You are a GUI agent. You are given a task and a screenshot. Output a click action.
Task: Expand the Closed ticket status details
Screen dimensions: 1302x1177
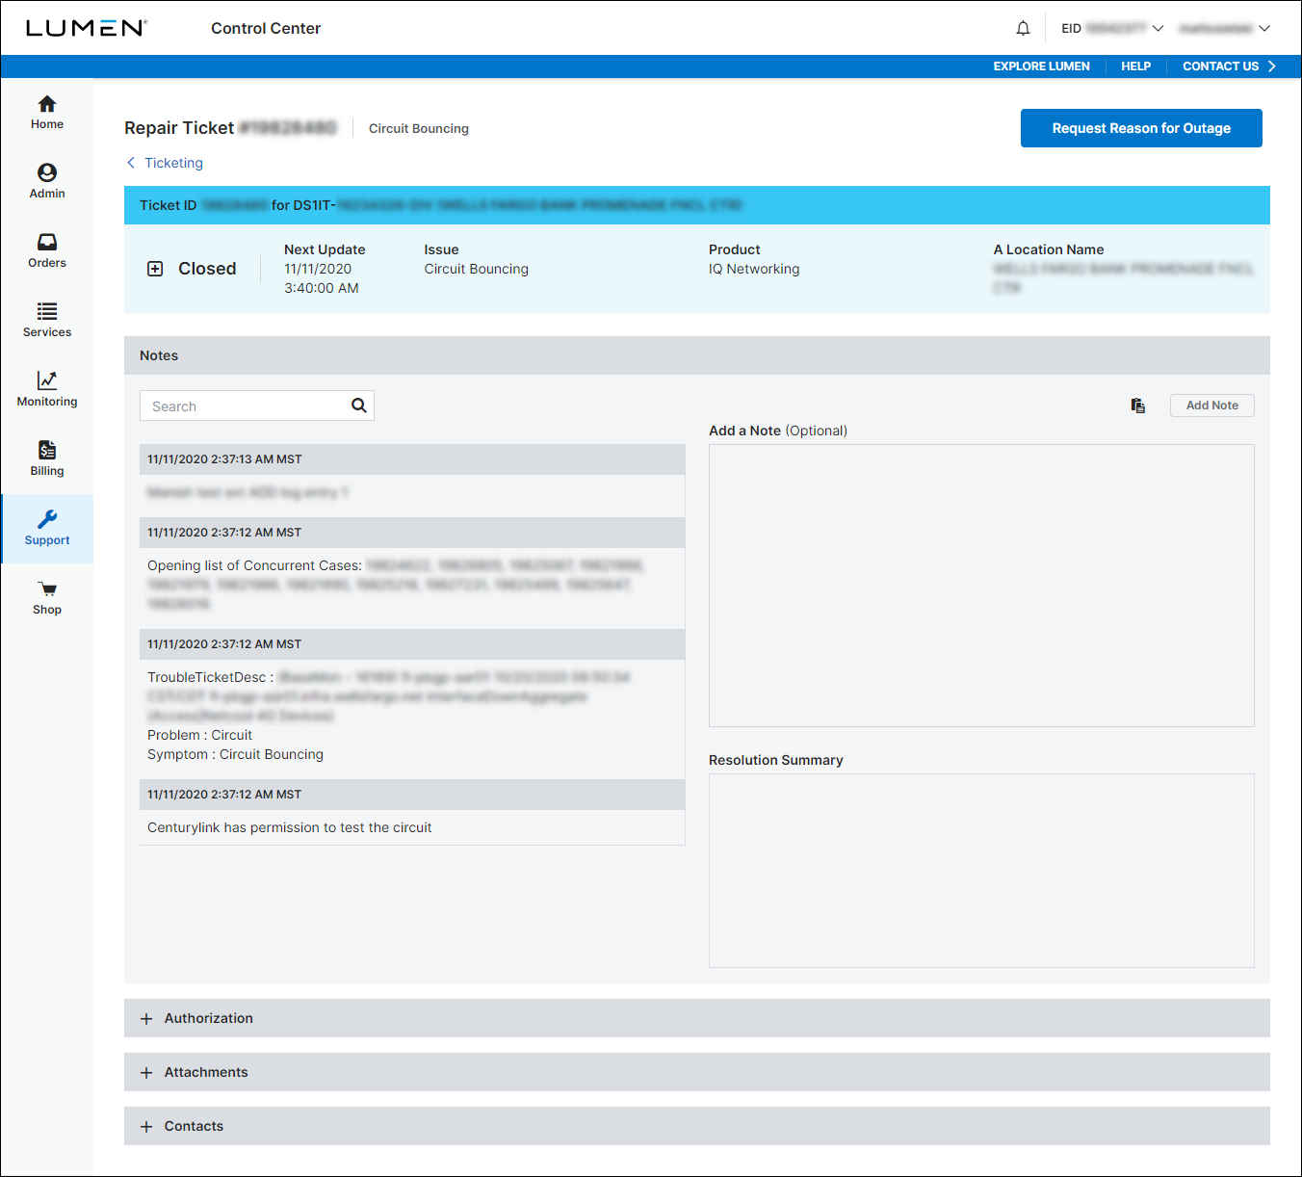click(155, 269)
